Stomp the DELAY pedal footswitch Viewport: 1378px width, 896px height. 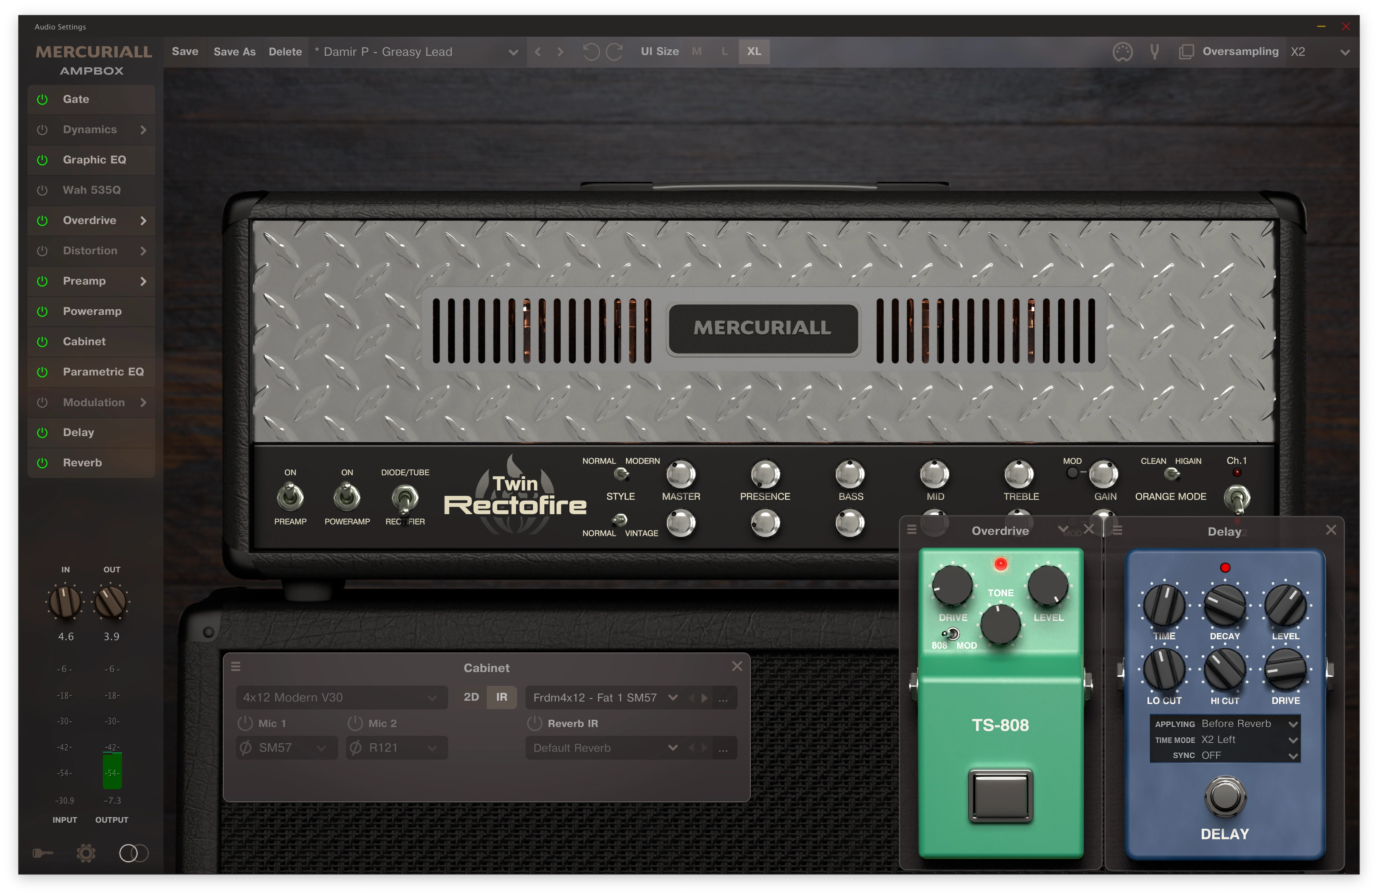[x=1224, y=796]
